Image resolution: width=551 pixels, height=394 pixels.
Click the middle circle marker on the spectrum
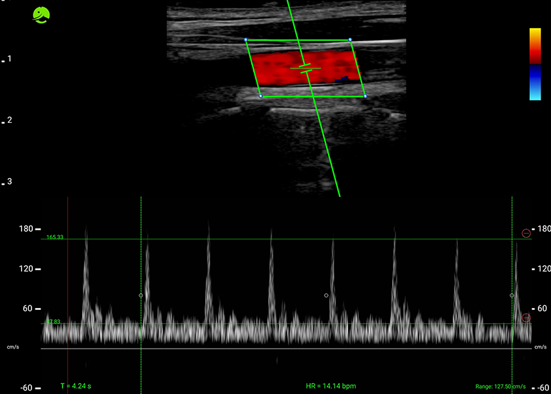[x=326, y=295]
